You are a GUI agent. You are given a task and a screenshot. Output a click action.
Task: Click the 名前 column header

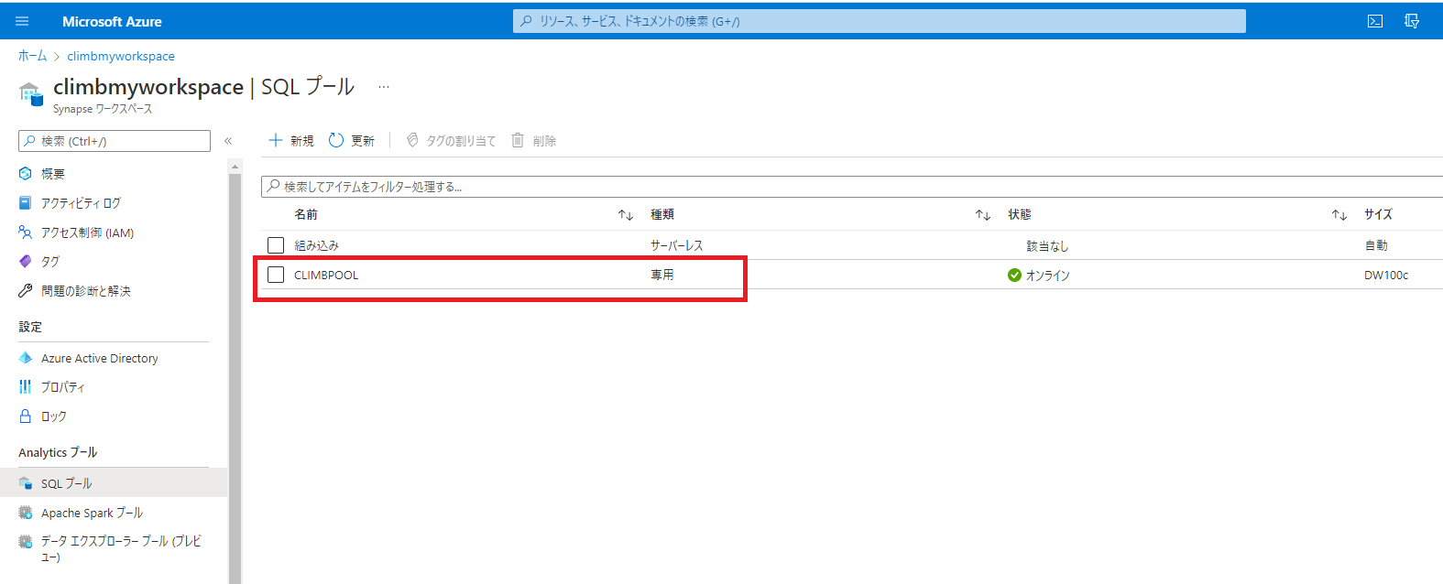pos(306,214)
